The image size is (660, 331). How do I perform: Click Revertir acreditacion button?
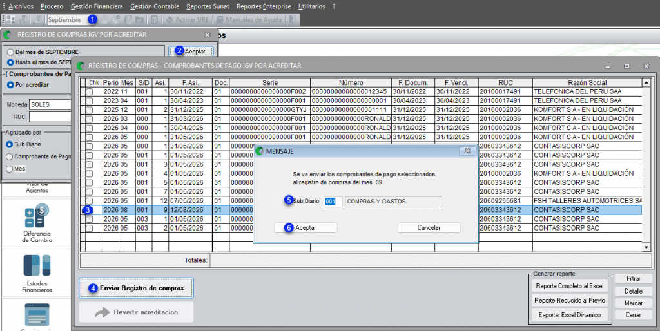(137, 312)
